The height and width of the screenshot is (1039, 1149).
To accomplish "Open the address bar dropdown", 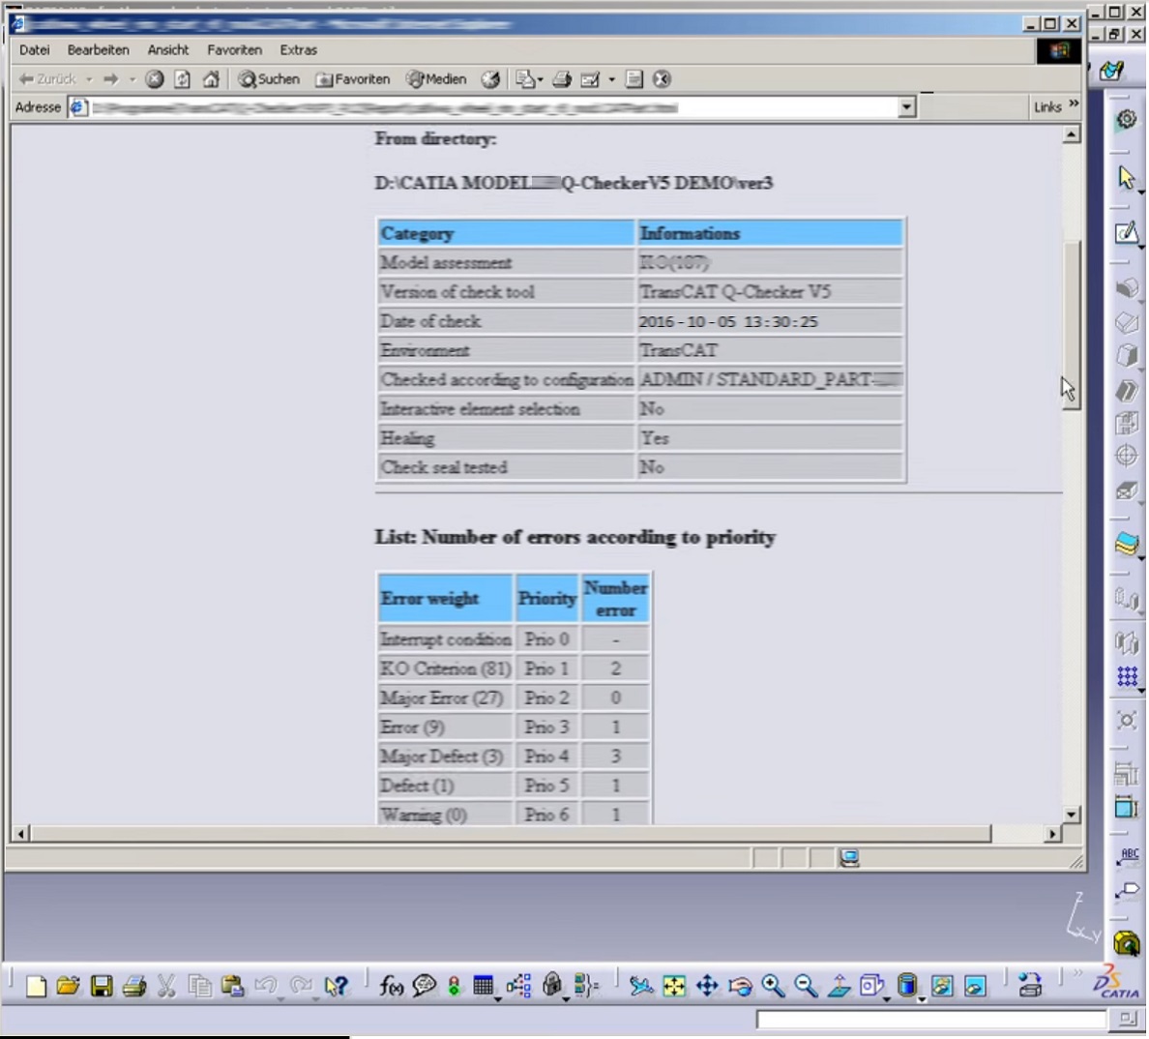I will point(906,107).
